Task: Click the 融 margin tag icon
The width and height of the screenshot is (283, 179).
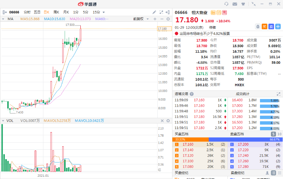Action: [213, 12]
